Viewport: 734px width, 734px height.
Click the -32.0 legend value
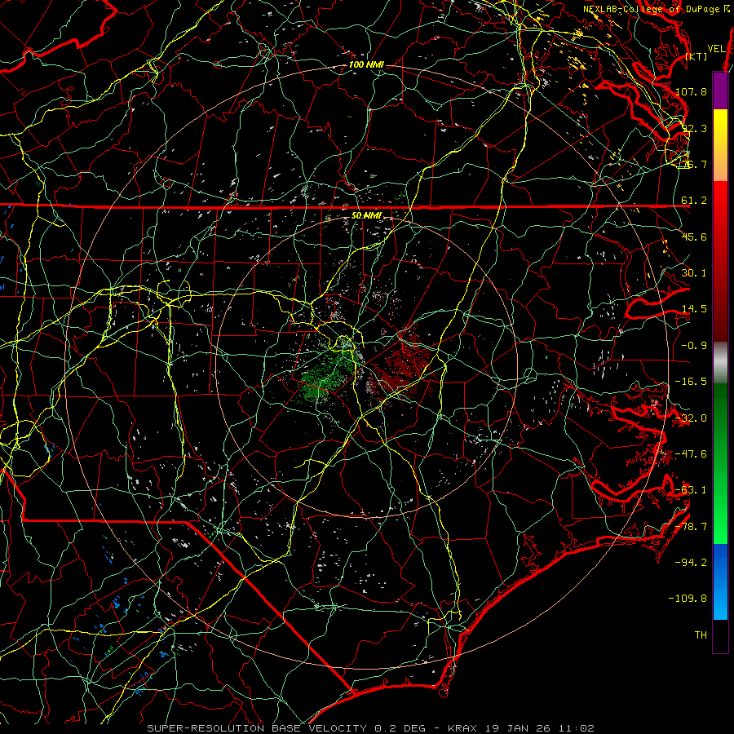coord(692,418)
